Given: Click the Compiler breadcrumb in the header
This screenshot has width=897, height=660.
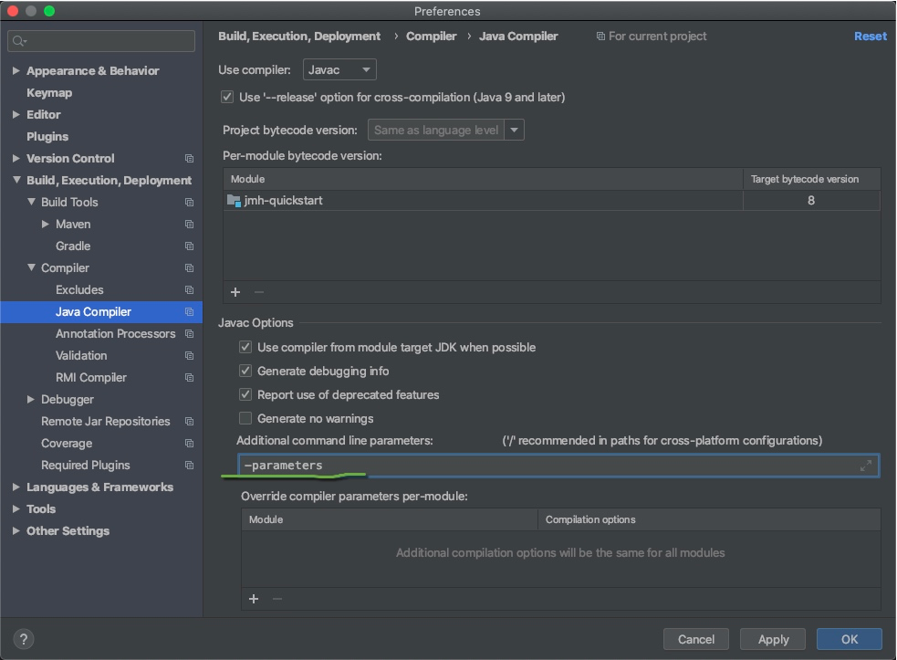Looking at the screenshot, I should (431, 37).
